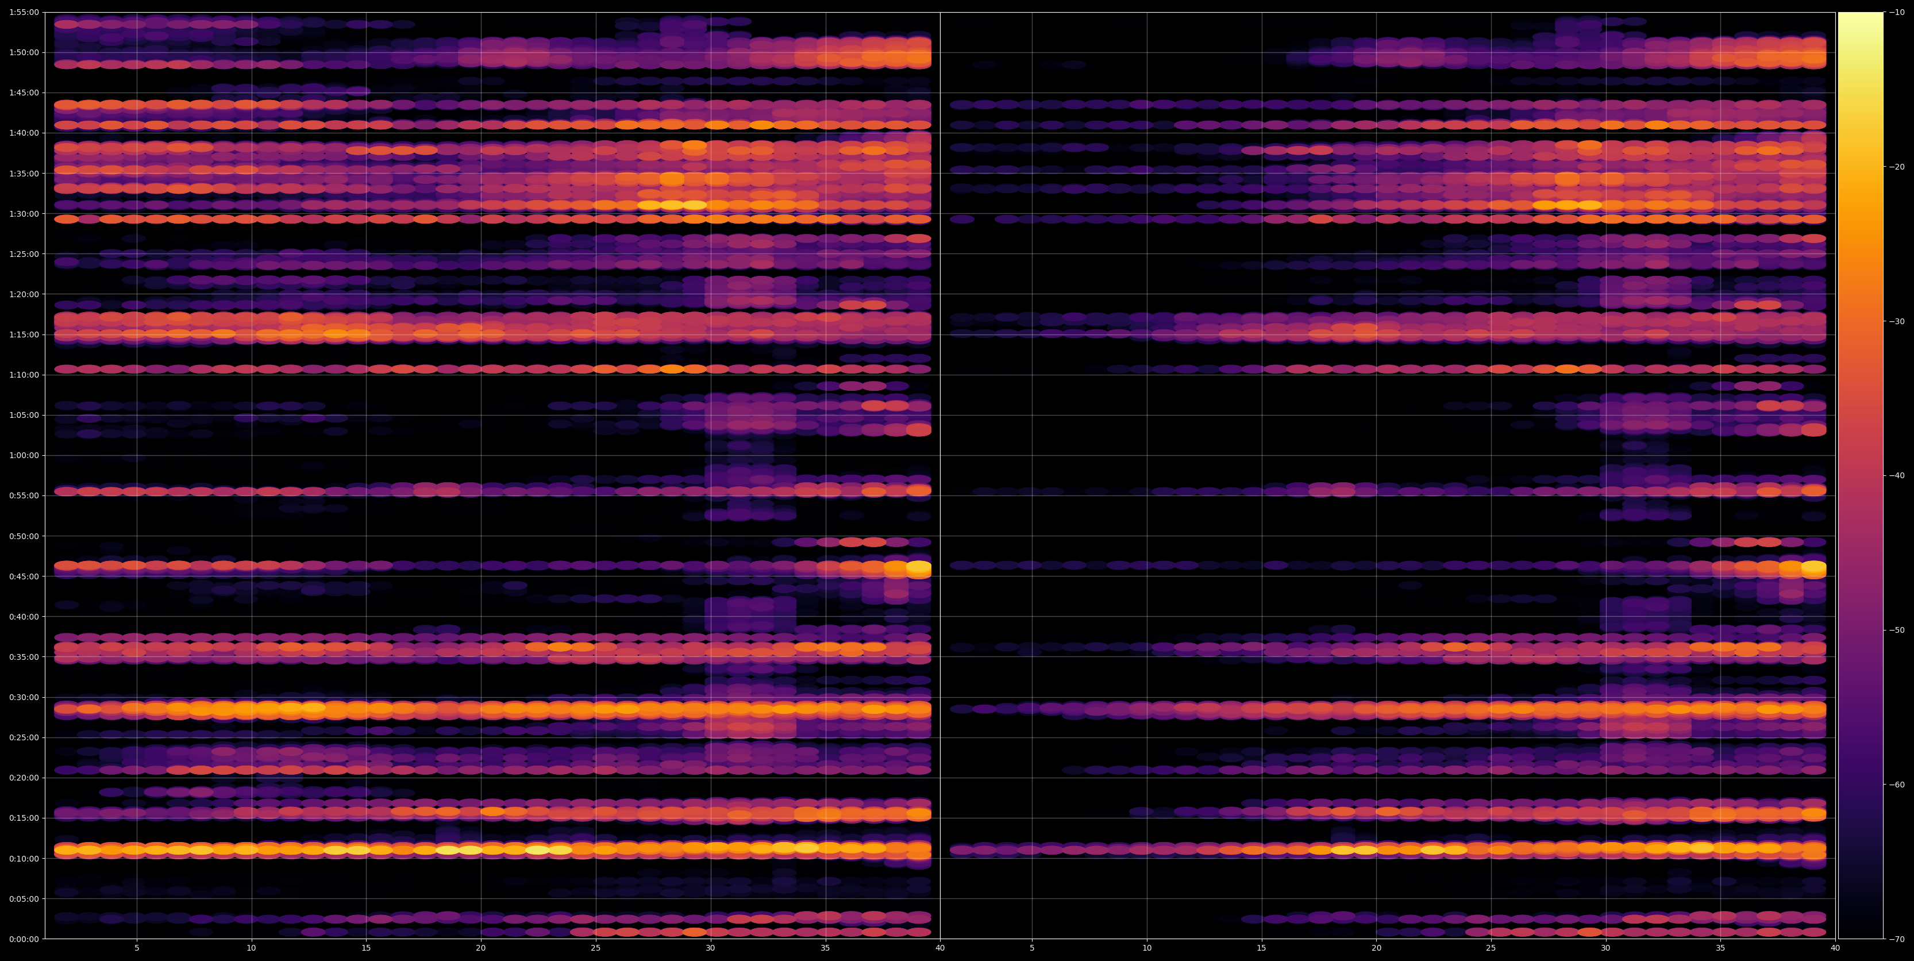Pick the "−40" colorbar scale label
The image size is (1914, 961).
1896,476
